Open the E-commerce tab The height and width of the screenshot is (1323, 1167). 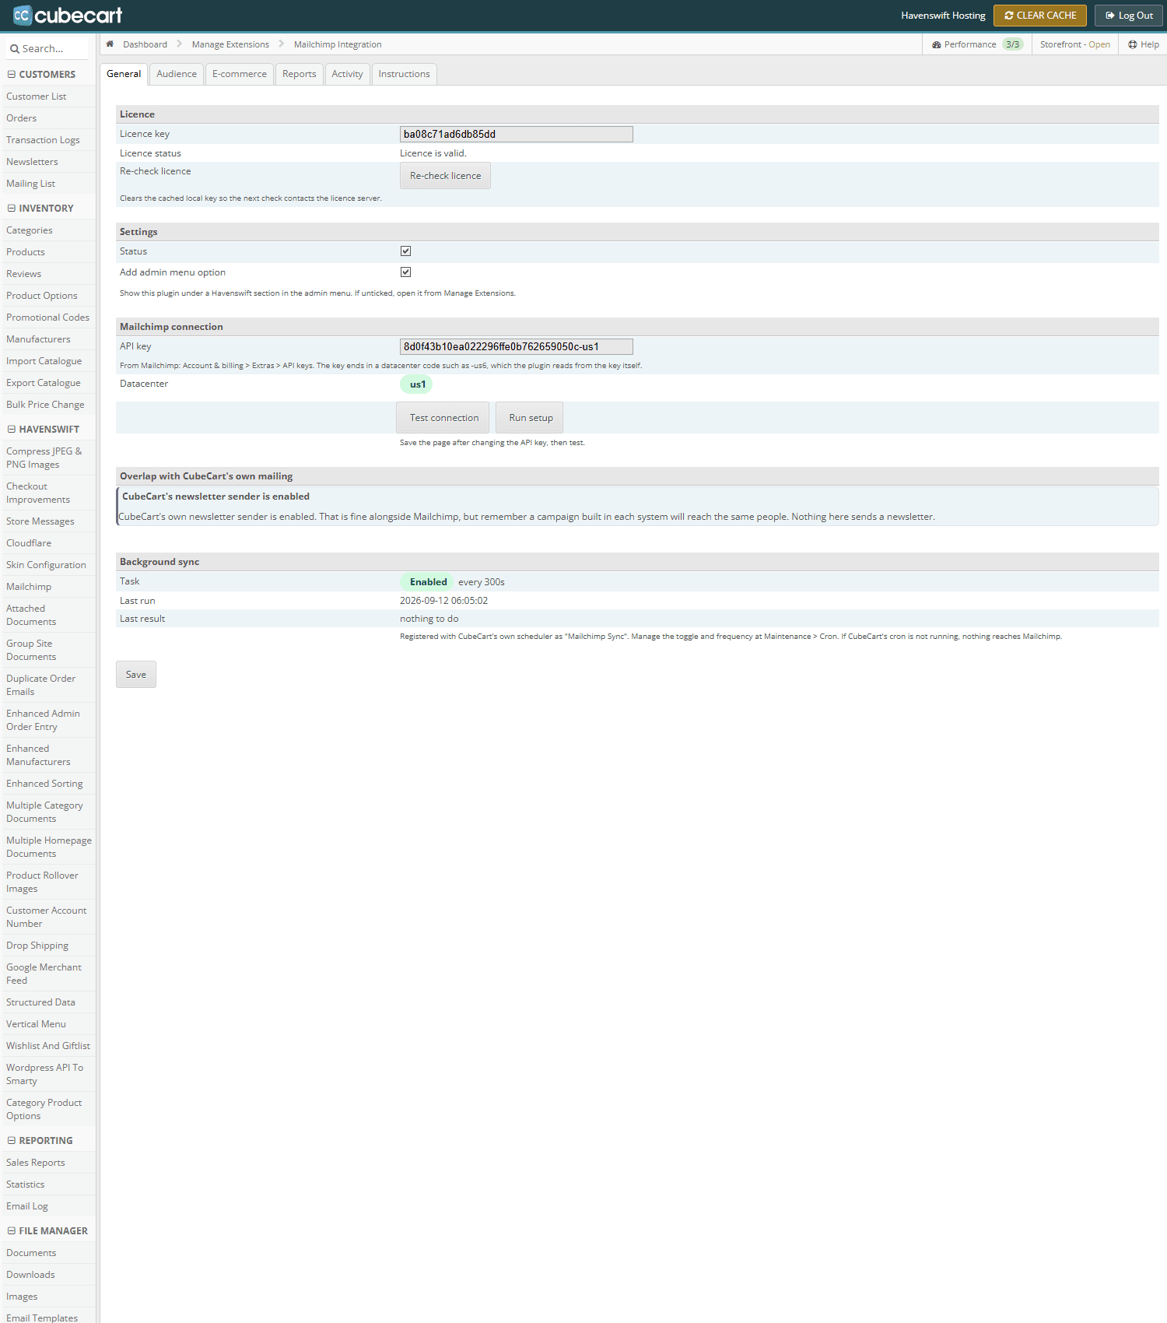click(x=240, y=74)
